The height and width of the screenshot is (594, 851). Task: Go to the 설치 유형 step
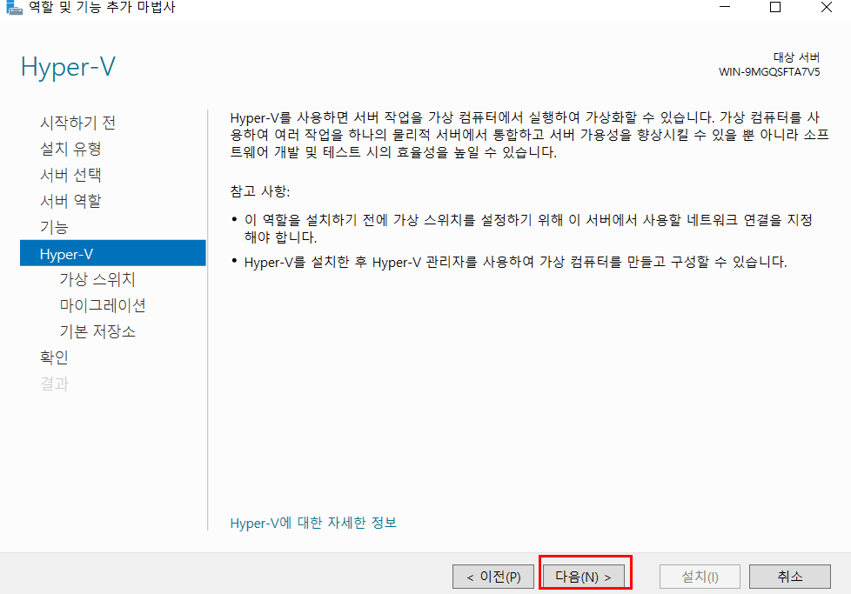70,149
